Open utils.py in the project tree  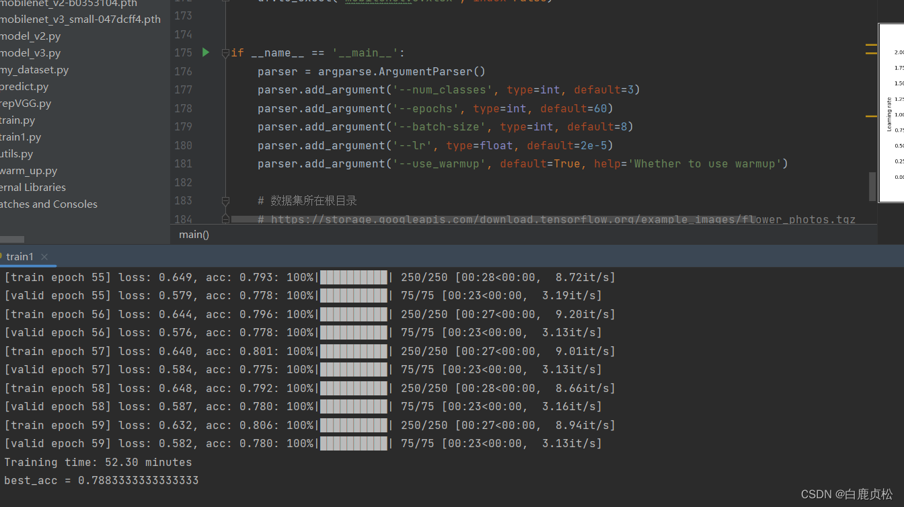pyautogui.click(x=17, y=154)
